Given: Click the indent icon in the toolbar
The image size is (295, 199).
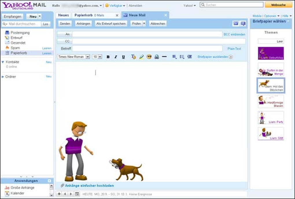Looking at the screenshot, I should 189,57.
